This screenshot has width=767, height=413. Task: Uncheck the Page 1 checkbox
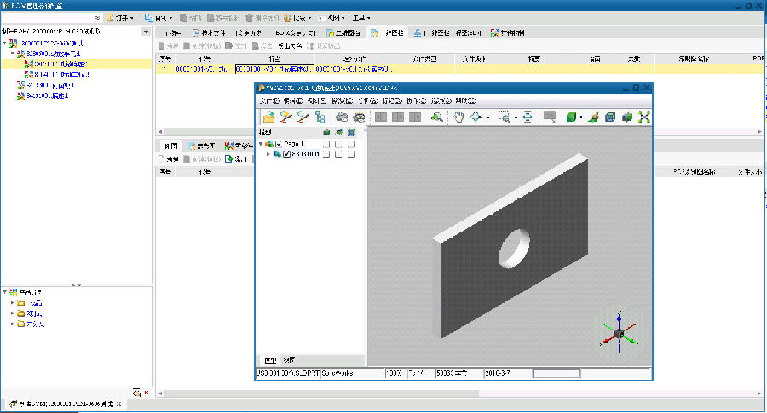coord(279,144)
